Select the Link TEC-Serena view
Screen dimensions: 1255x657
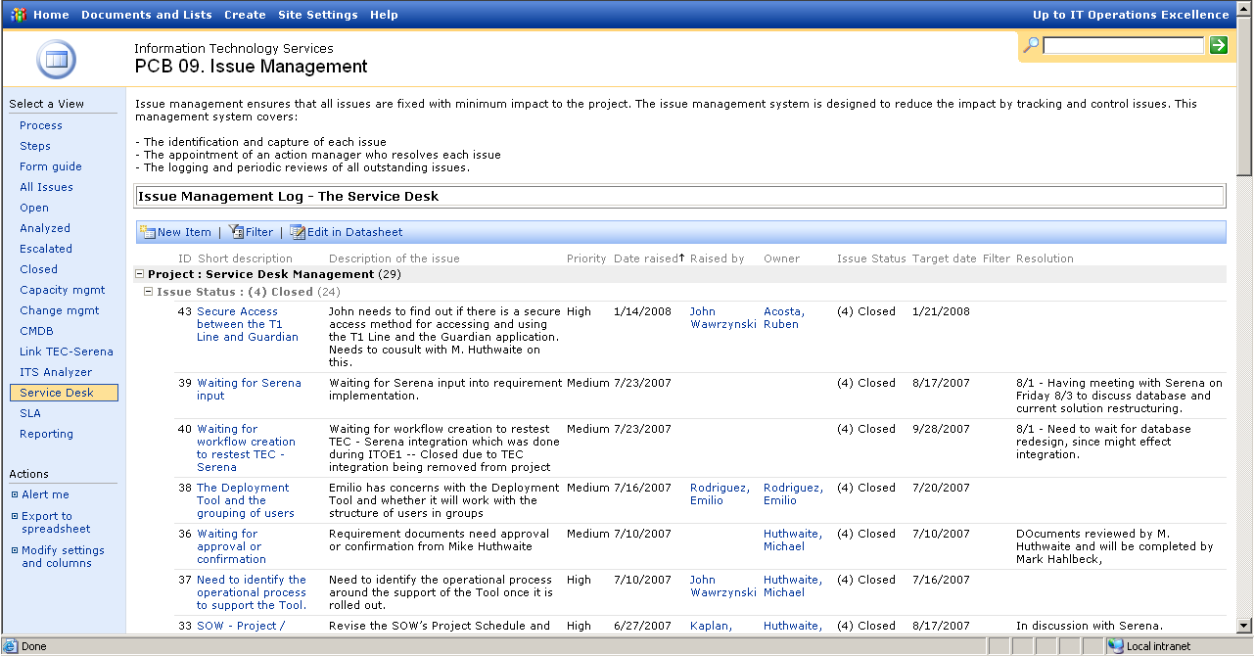[x=67, y=352]
